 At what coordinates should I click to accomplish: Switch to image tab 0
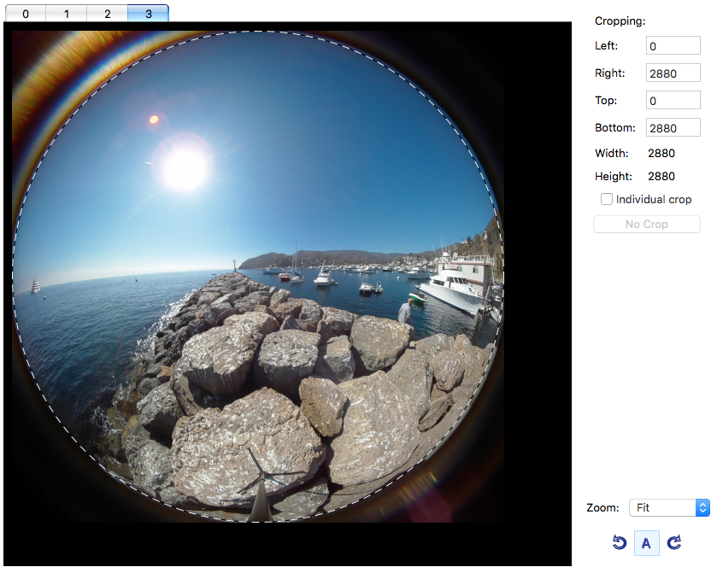click(26, 14)
